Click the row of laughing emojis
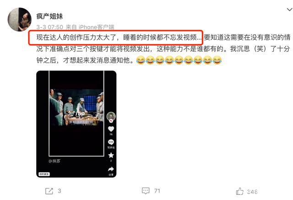This screenshot has width=293, height=200. click(x=179, y=60)
